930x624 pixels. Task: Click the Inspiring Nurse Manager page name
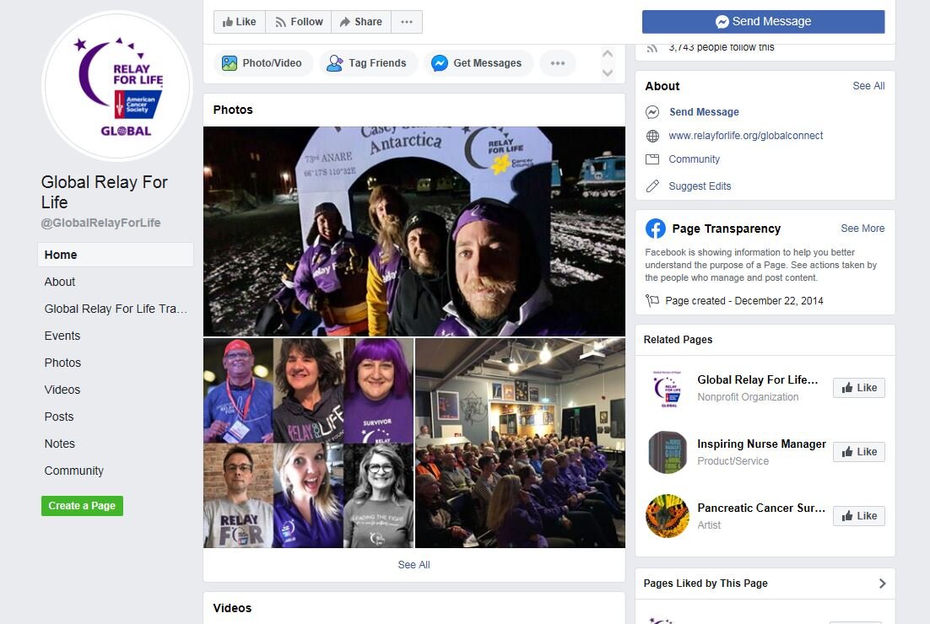coord(761,444)
